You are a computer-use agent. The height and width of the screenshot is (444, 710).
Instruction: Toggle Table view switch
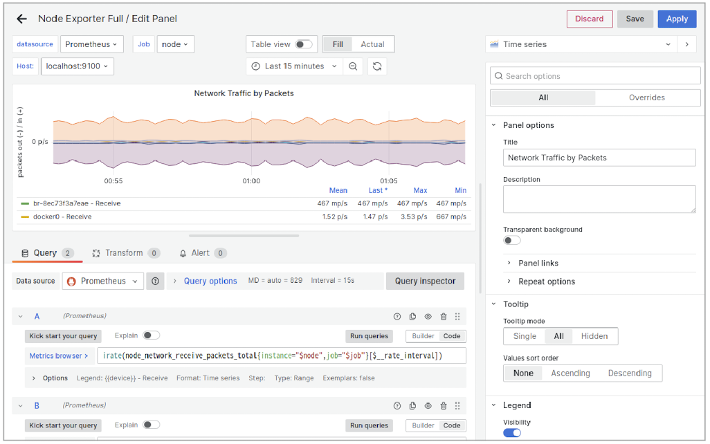pos(303,44)
